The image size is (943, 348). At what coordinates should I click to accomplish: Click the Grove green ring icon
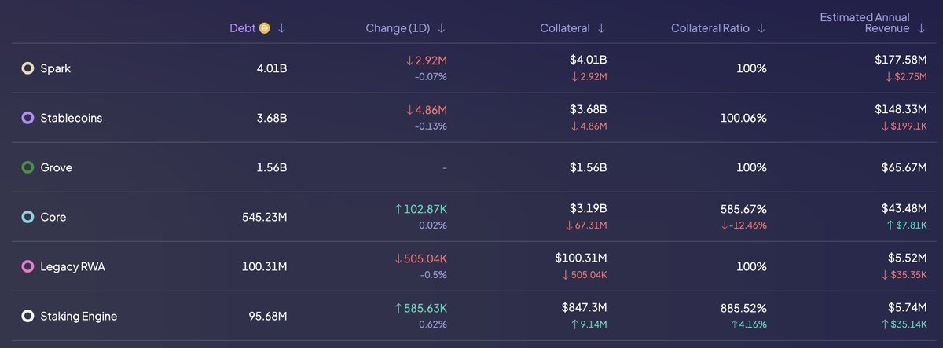coord(28,167)
